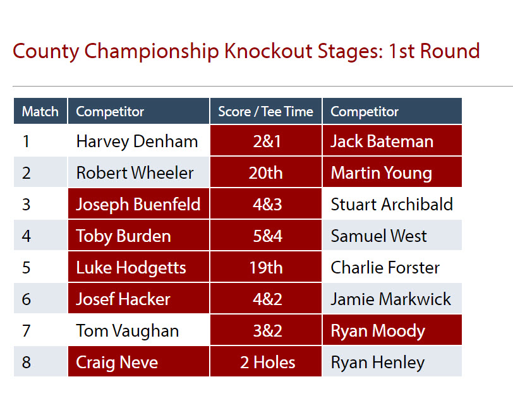
Task: Click the County Championship Knockout Stages heading
Action: click(246, 51)
